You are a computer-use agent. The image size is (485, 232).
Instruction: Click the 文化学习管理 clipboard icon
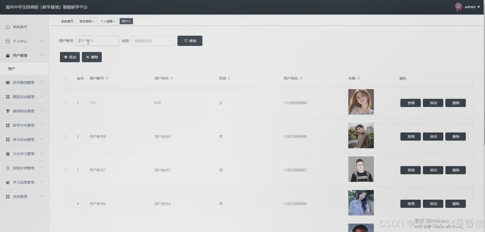8,154
